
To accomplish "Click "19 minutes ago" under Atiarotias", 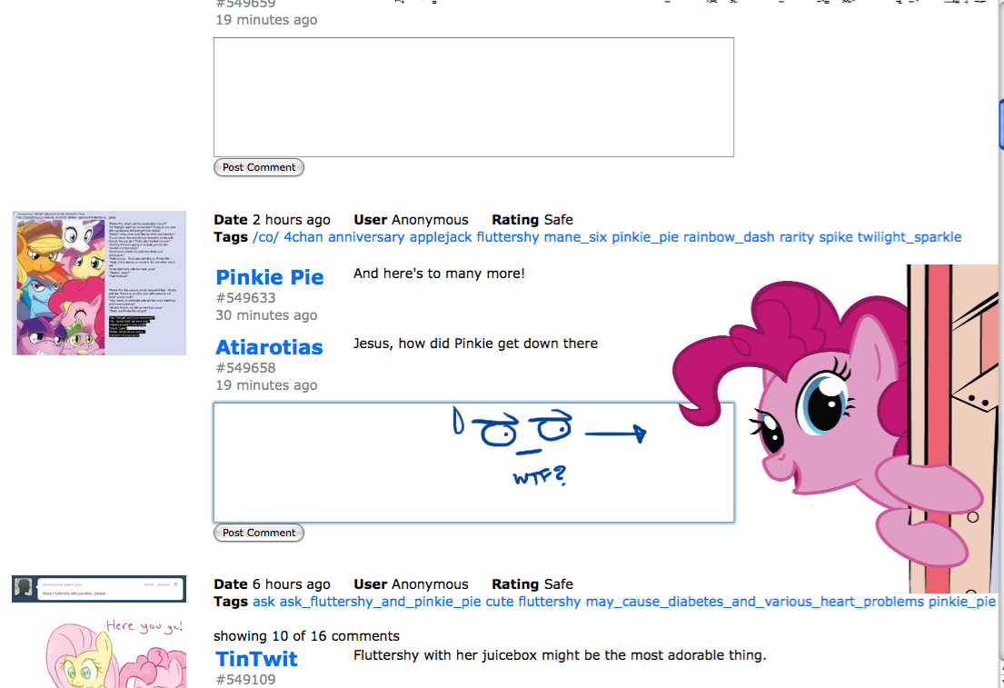I will pyautogui.click(x=266, y=385).
